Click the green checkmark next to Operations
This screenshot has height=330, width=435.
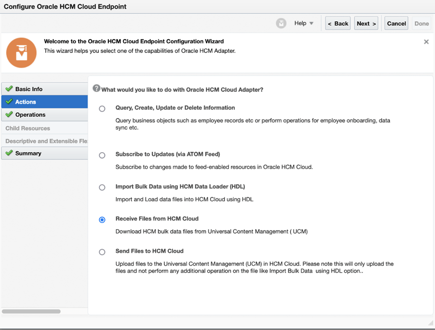point(9,115)
